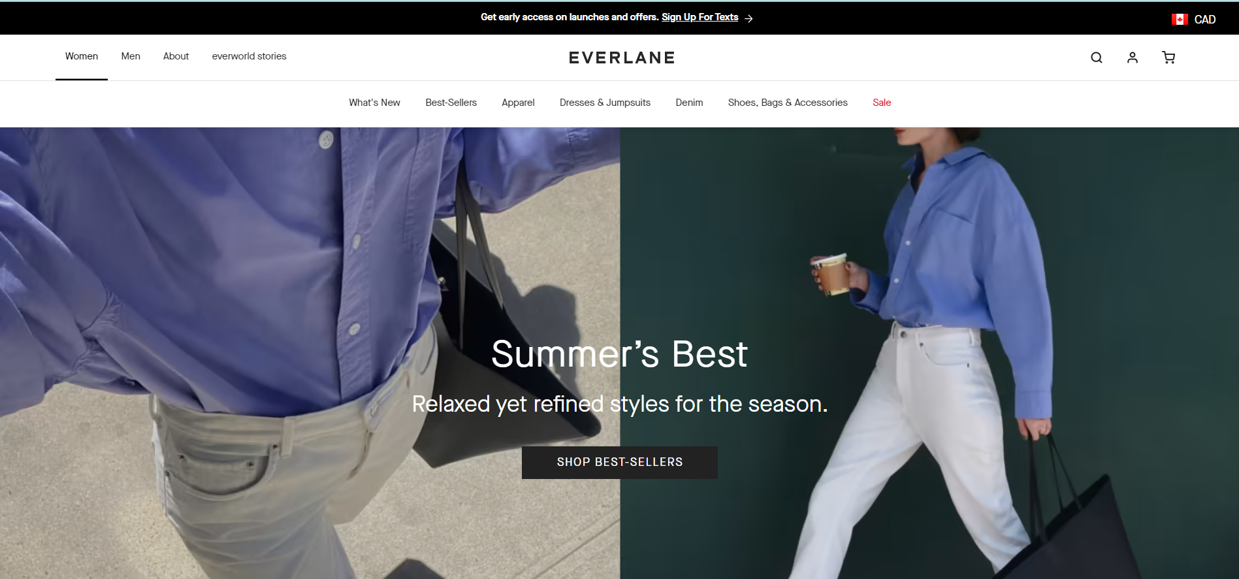Expand the Apparel category menu
The width and height of the screenshot is (1239, 579).
[518, 103]
